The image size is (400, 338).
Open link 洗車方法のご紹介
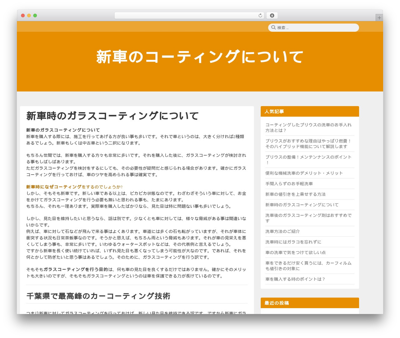click(282, 231)
